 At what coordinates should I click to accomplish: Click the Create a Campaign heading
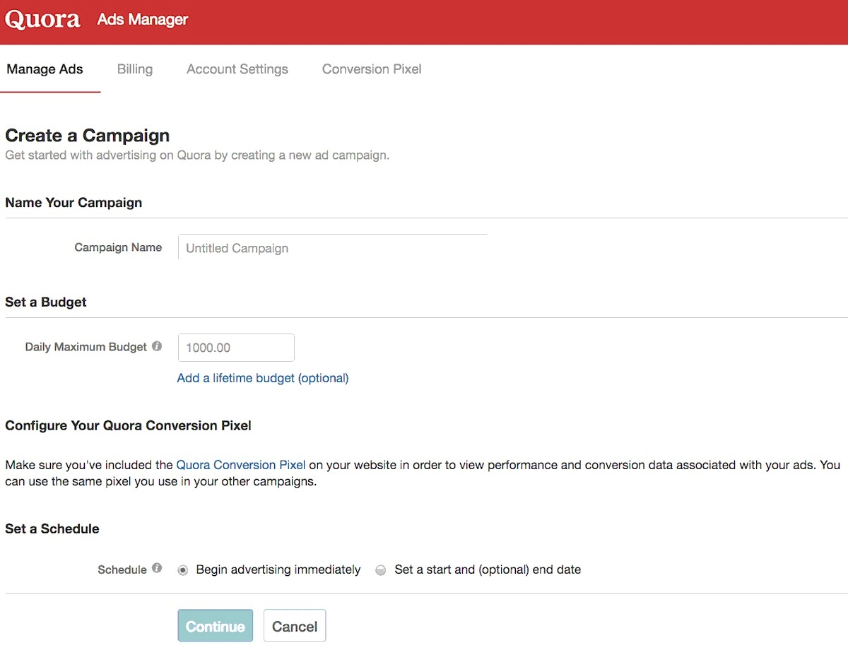(x=87, y=135)
